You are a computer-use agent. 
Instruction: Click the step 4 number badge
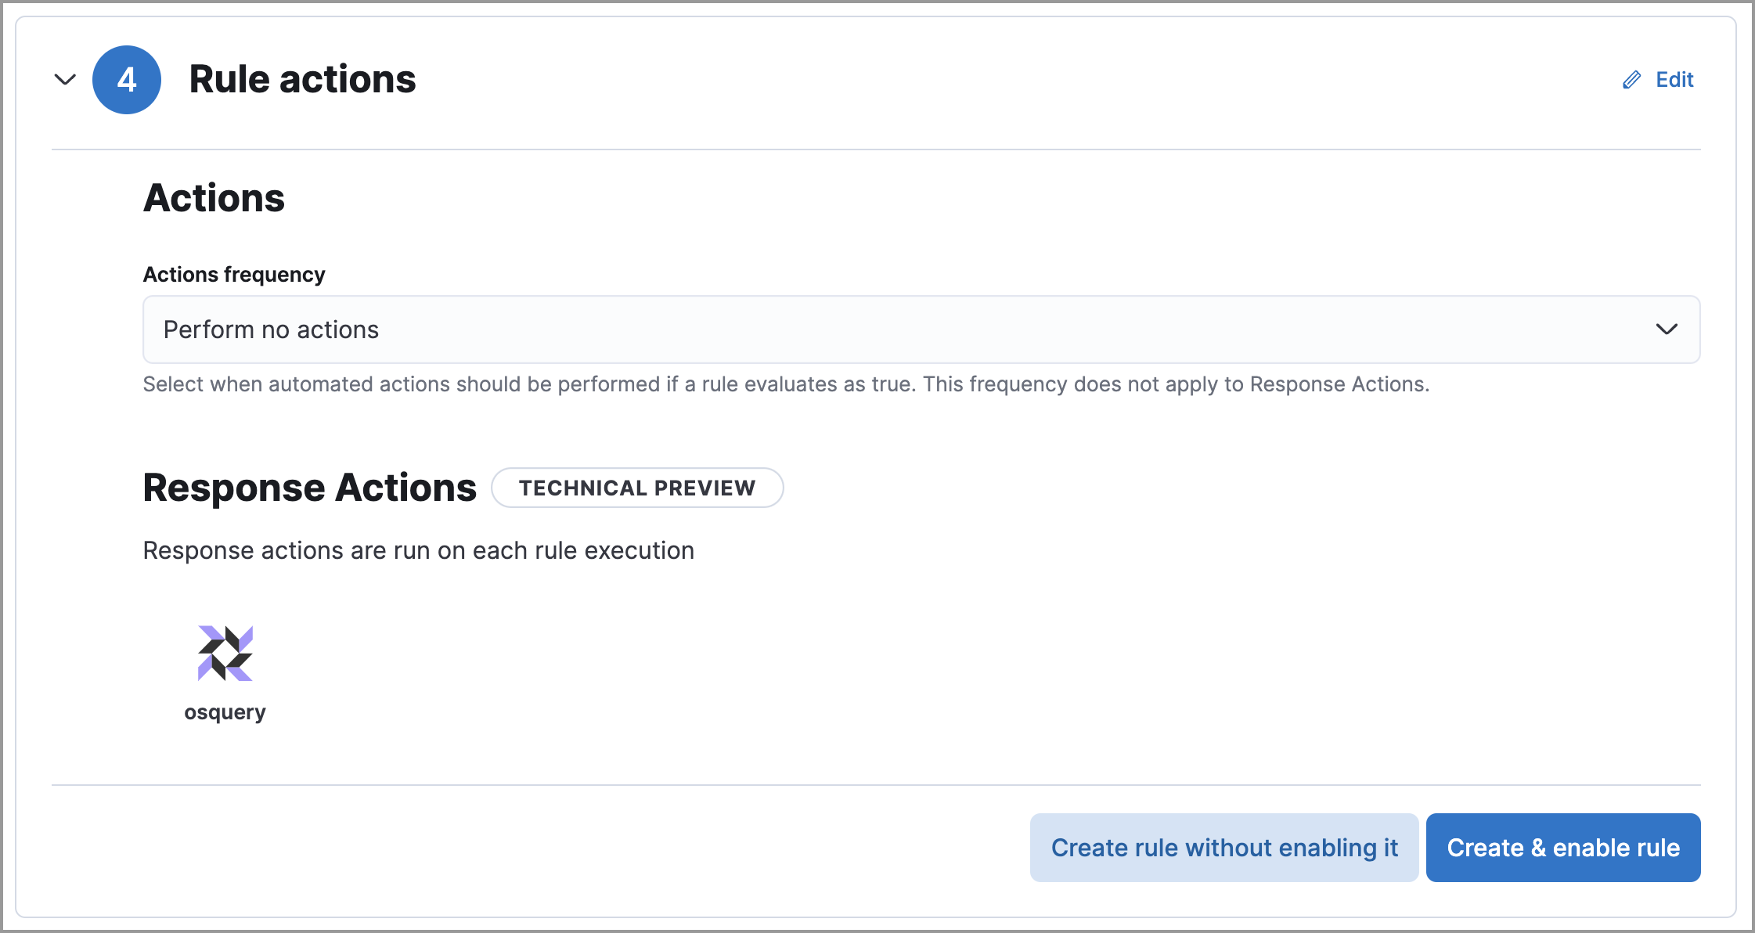coord(127,80)
